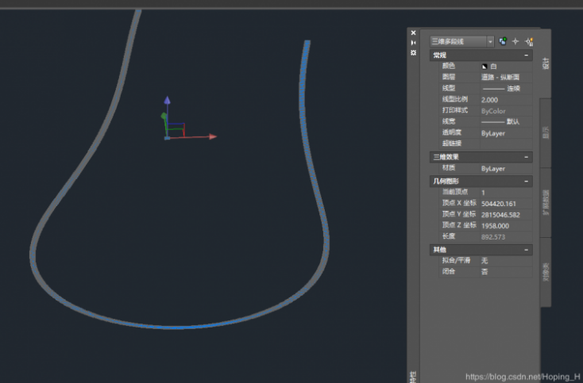
Task: Toggle PICKADD value icon in Properties palette
Action: click(503, 41)
